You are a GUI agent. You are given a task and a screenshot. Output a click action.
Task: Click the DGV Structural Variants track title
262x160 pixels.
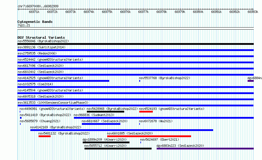point(41,38)
